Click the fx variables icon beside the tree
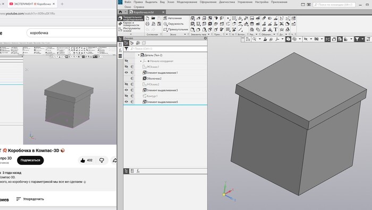 pyautogui.click(x=120, y=51)
